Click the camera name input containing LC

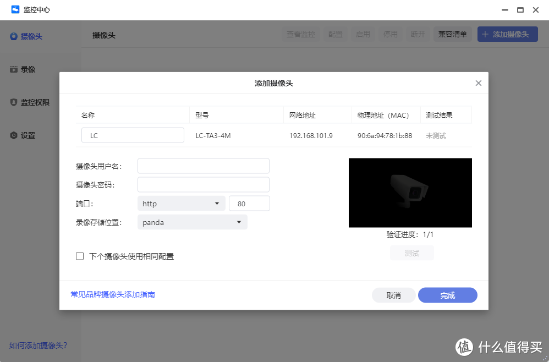132,135
